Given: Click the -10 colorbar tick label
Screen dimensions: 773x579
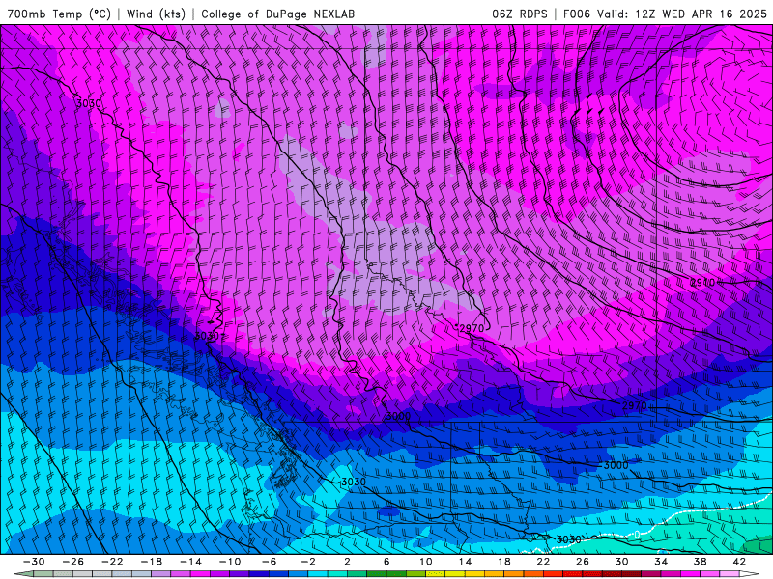Looking at the screenshot, I should pyautogui.click(x=230, y=562).
